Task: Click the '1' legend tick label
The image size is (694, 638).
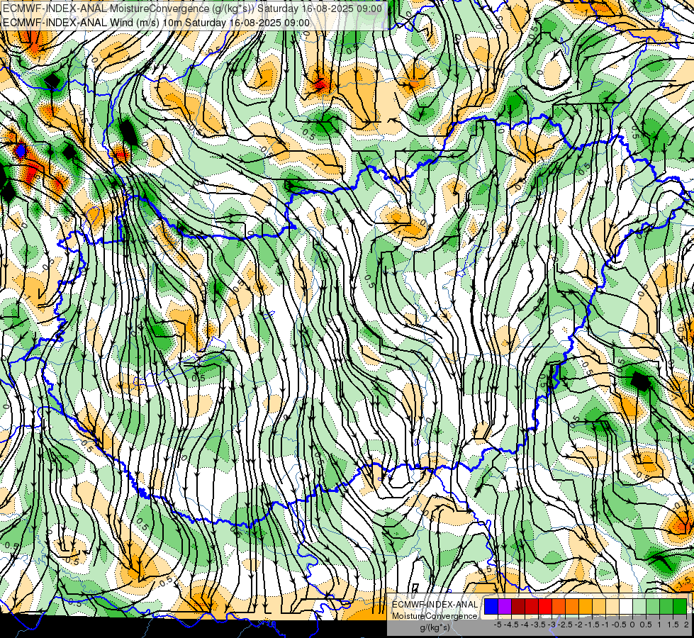Action: 659,625
